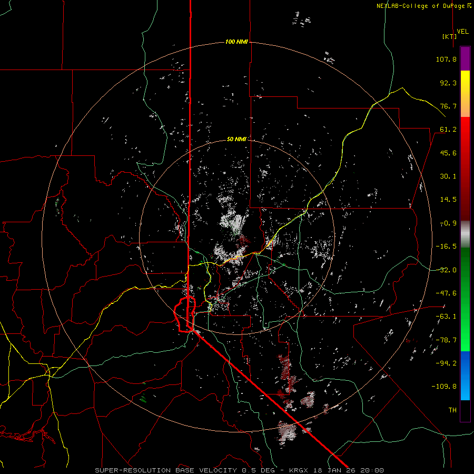Click the -47.6 velocity scale value

[446, 293]
